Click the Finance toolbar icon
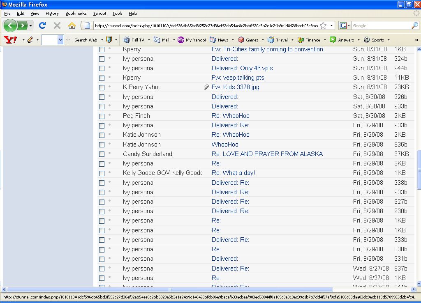The image size is (421, 303). (309, 40)
